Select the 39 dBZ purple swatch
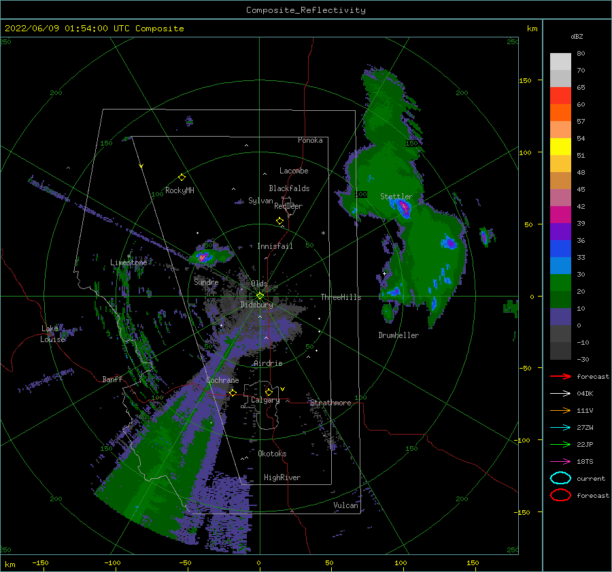Viewport: 612px width, 572px height. [x=560, y=231]
